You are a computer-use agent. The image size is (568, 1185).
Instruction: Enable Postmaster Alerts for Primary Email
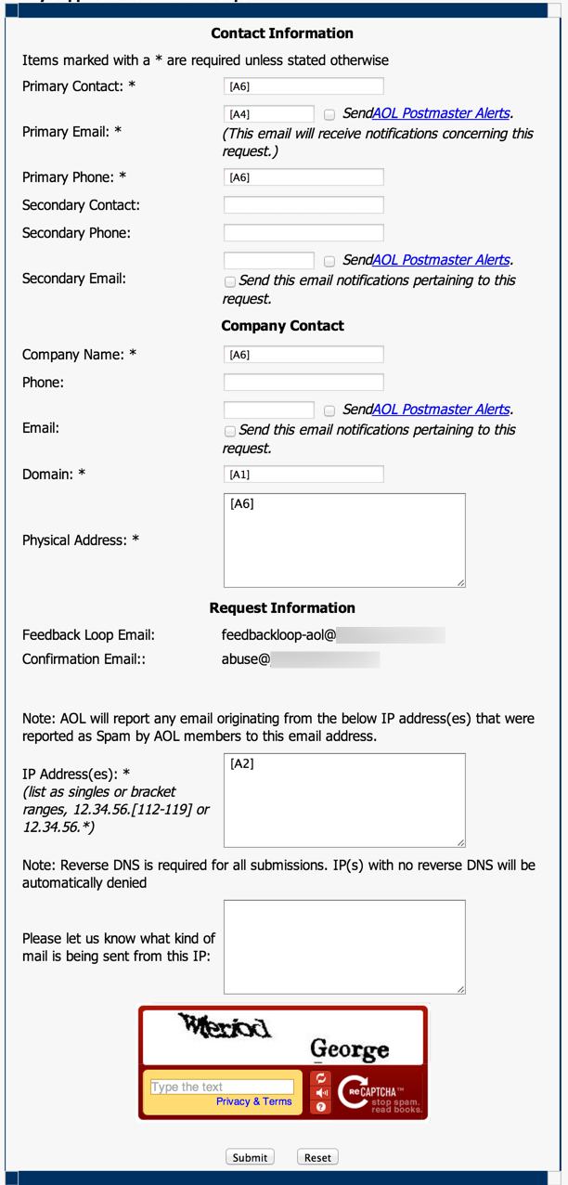click(329, 114)
